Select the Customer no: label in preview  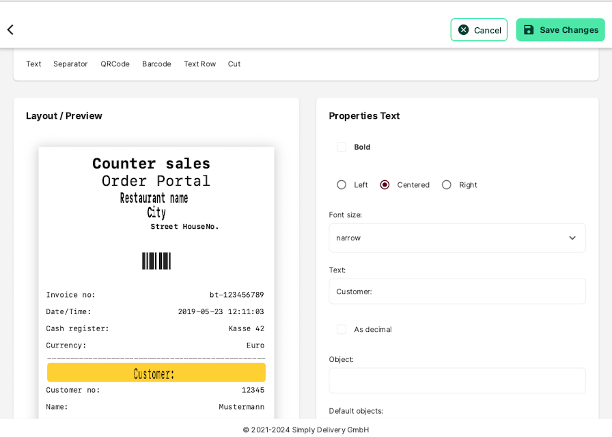pos(73,390)
